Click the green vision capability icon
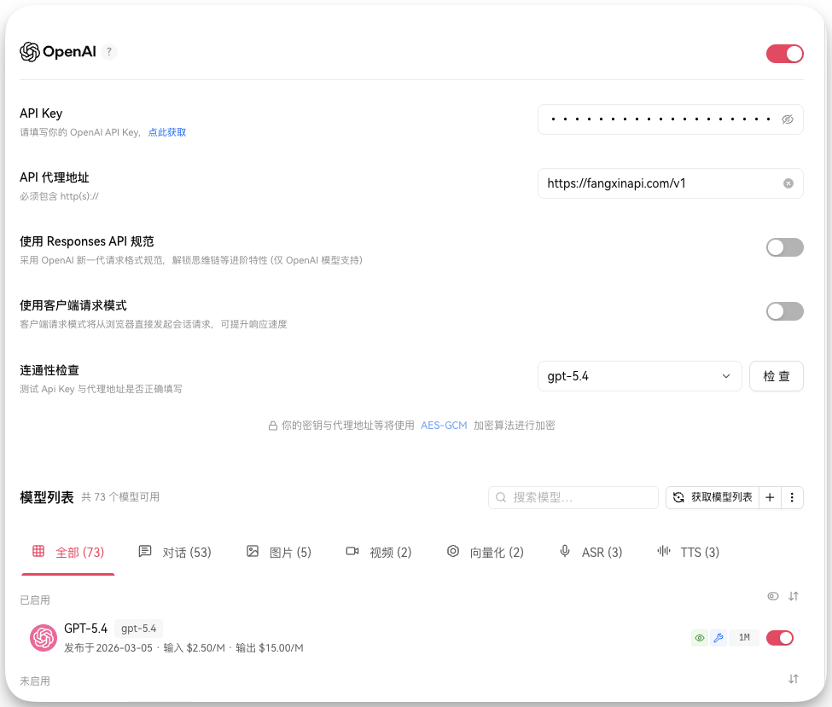Viewport: 832px width, 707px height. pyautogui.click(x=700, y=638)
